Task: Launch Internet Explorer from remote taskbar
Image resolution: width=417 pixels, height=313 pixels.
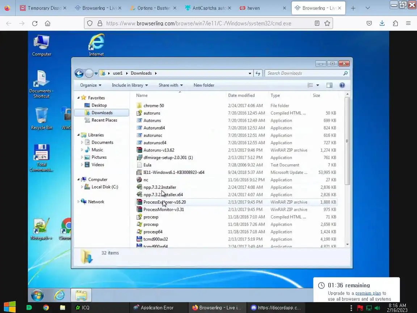Action: coord(59,295)
